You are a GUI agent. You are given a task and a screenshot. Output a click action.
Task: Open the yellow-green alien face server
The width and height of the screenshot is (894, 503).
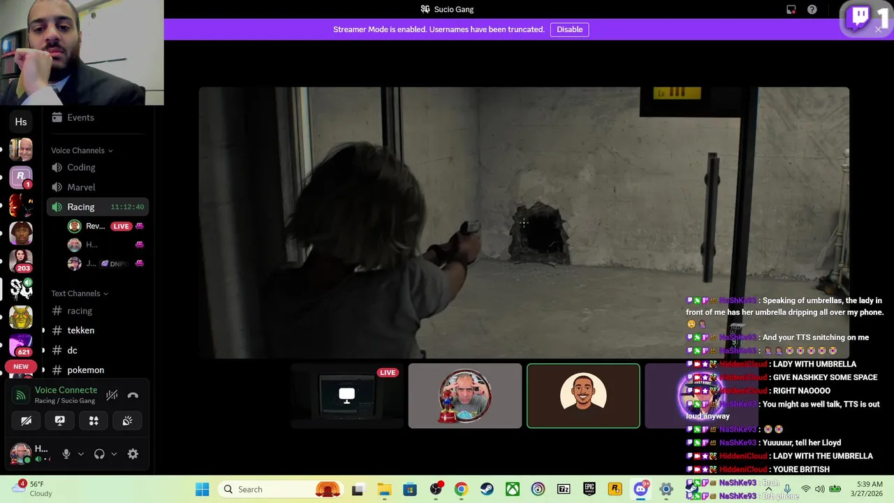(x=21, y=317)
